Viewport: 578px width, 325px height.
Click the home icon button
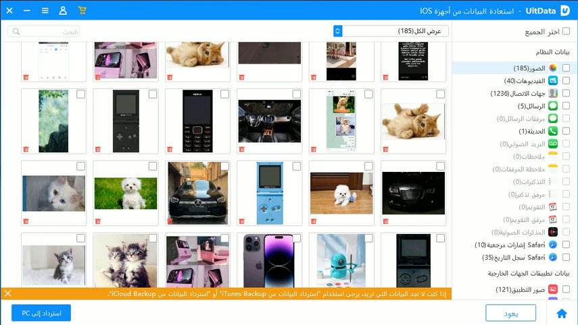(561, 313)
